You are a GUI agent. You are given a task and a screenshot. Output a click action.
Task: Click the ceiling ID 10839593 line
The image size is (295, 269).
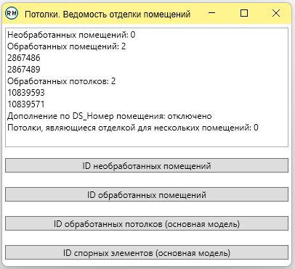point(26,93)
